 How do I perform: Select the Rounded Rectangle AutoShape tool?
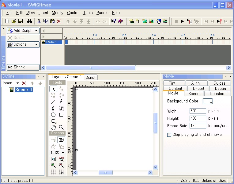(53, 121)
